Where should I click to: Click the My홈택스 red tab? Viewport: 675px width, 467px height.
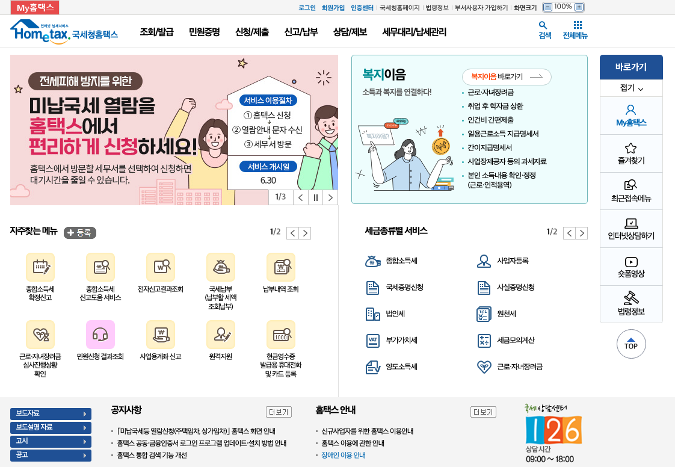point(35,8)
